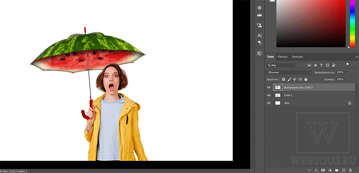Screen dimensions: 359x173
Task: Open the Paragraph panel icon
Action: click(259, 42)
